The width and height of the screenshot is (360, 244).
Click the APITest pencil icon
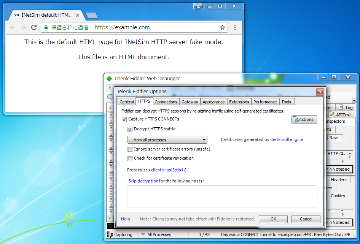[x=332, y=114]
